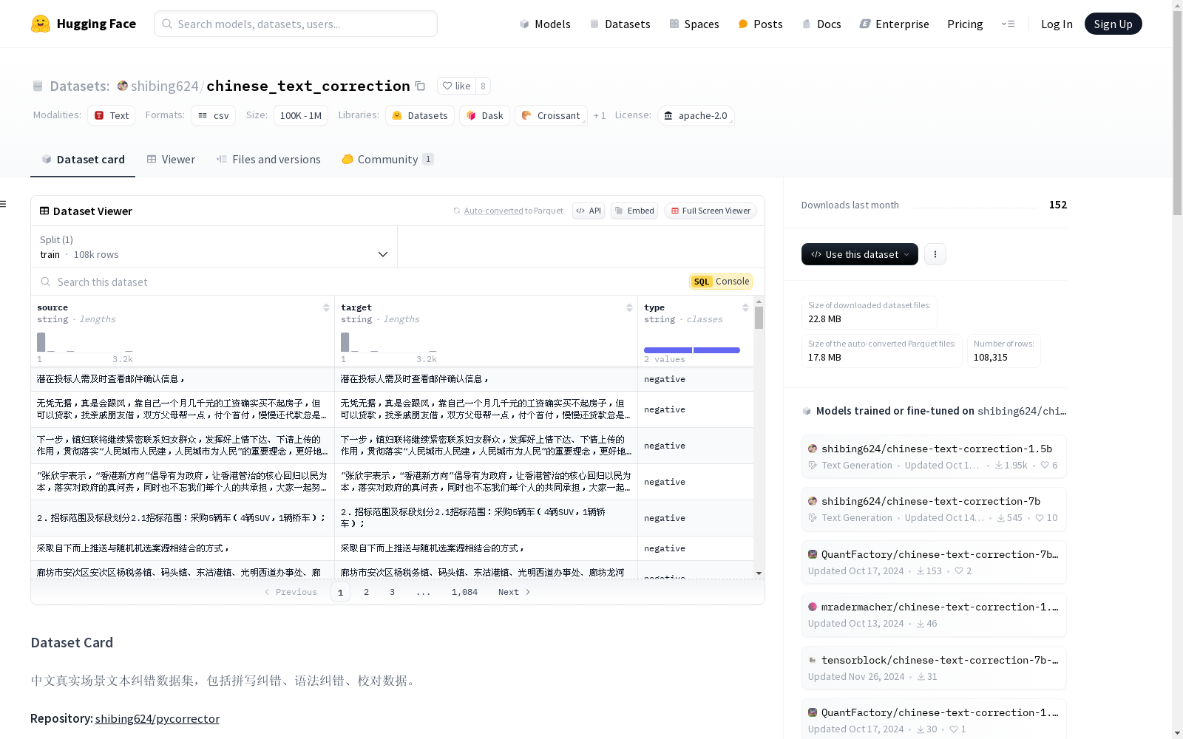Expand the train split dropdown
Image resolution: width=1183 pixels, height=739 pixels.
click(214, 247)
